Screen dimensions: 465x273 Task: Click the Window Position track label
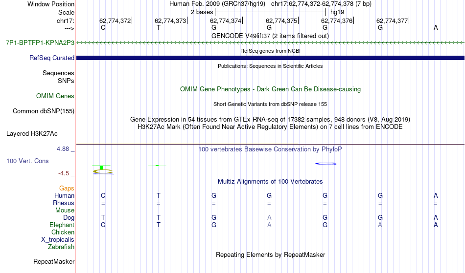click(x=51, y=4)
